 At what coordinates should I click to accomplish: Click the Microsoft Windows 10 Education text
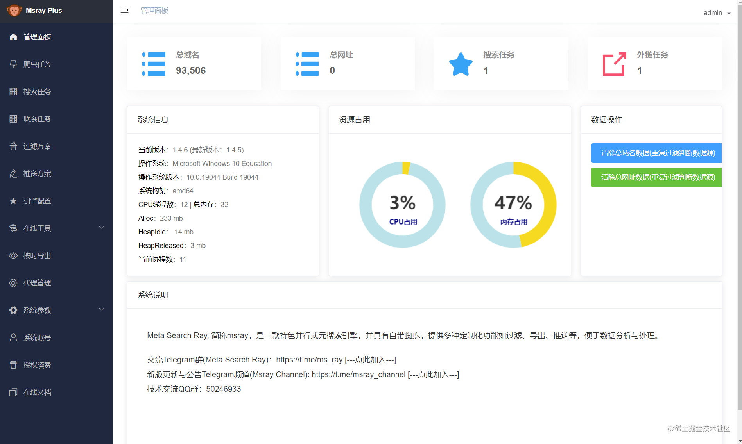pos(222,164)
